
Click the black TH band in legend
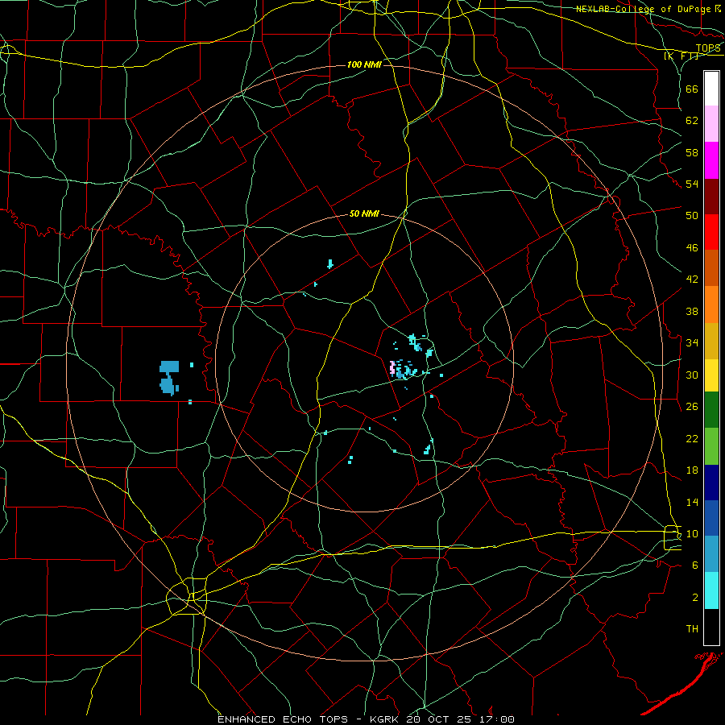[711, 627]
